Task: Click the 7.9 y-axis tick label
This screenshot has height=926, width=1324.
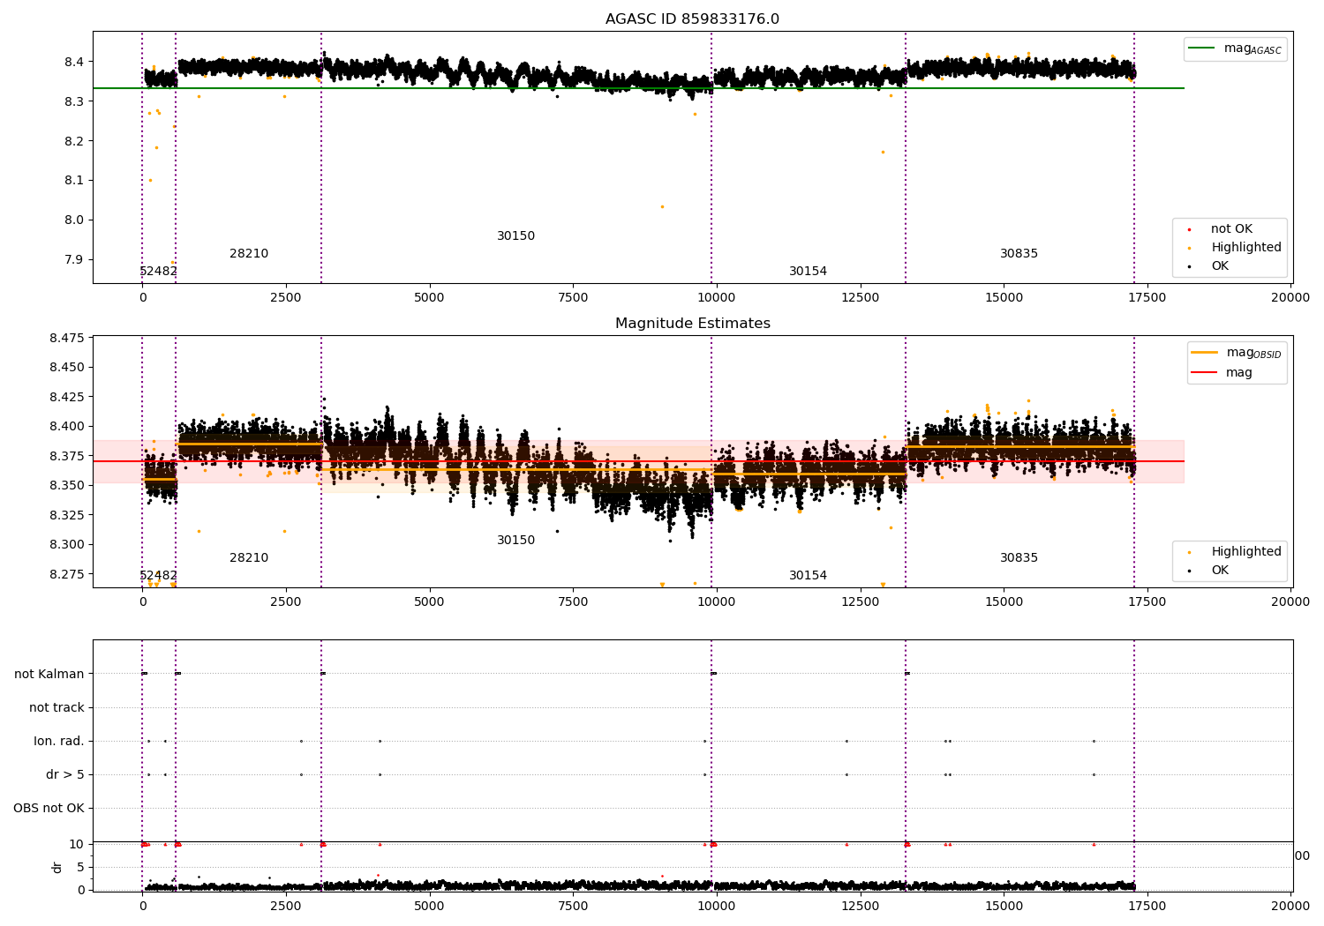Action: (x=73, y=260)
